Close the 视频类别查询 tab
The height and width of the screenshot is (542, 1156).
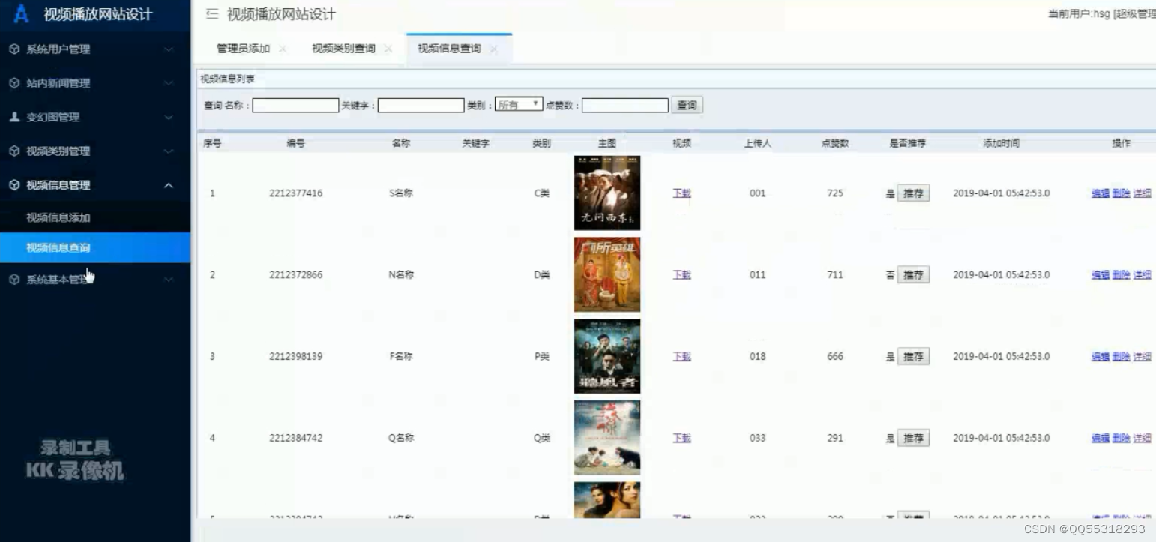pyautogui.click(x=388, y=49)
